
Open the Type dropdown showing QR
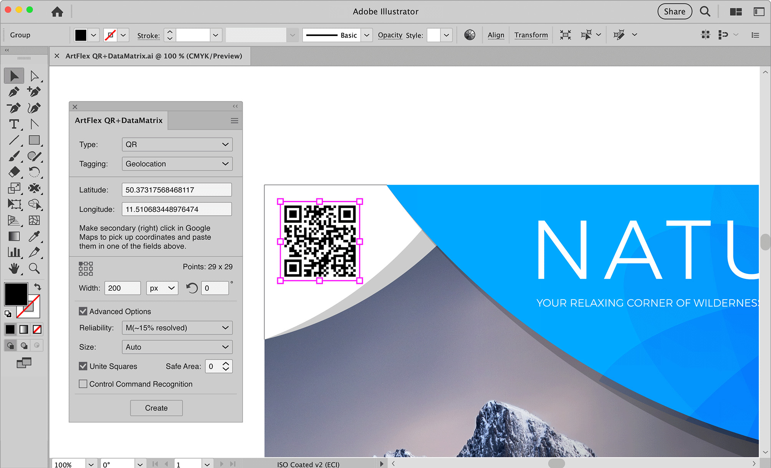[177, 144]
